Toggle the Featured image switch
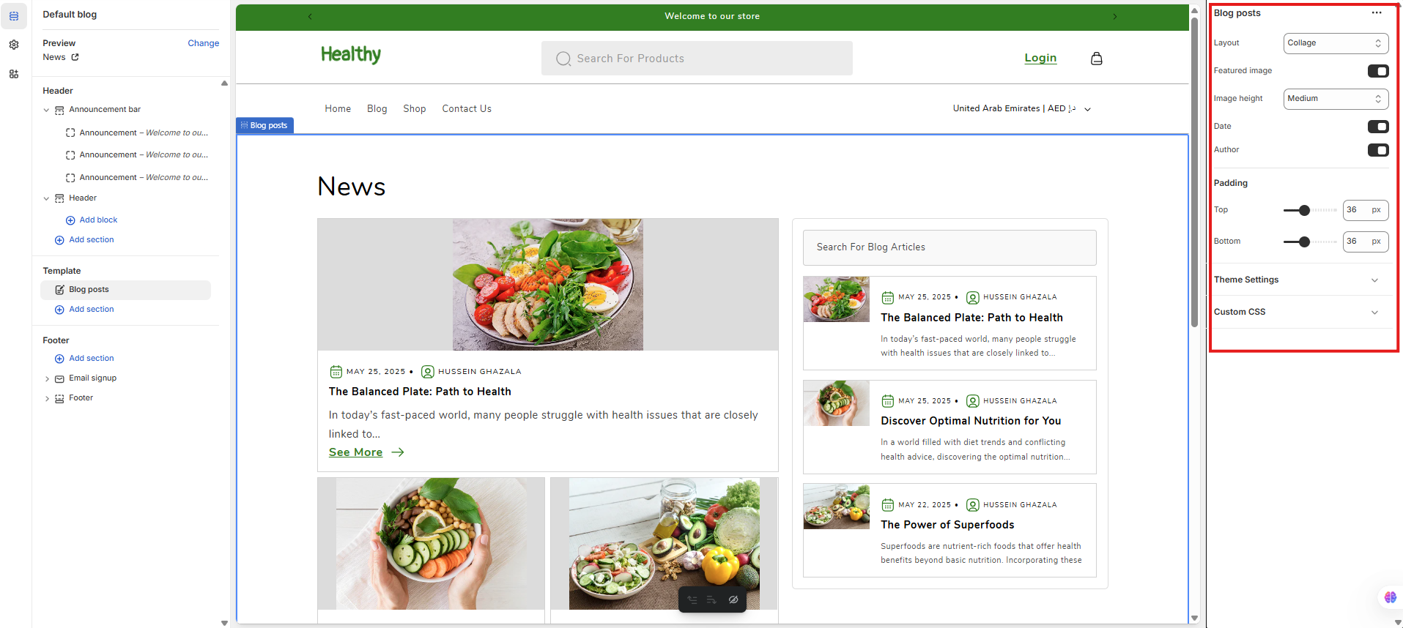Viewport: 1403px width, 628px height. (1378, 71)
